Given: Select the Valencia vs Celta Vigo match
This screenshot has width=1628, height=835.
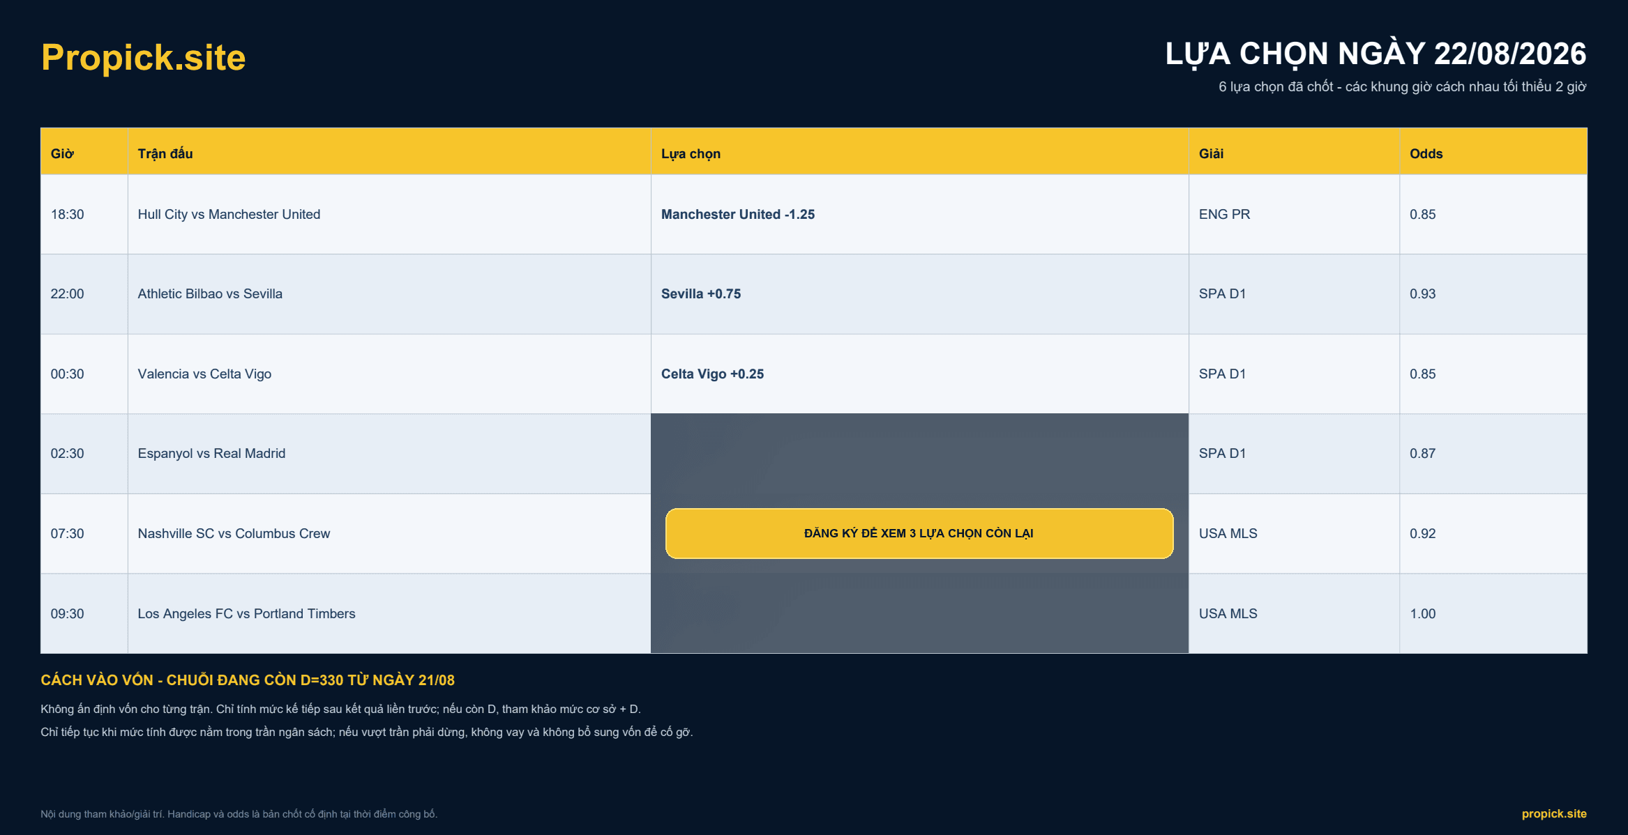Looking at the screenshot, I should (x=204, y=374).
